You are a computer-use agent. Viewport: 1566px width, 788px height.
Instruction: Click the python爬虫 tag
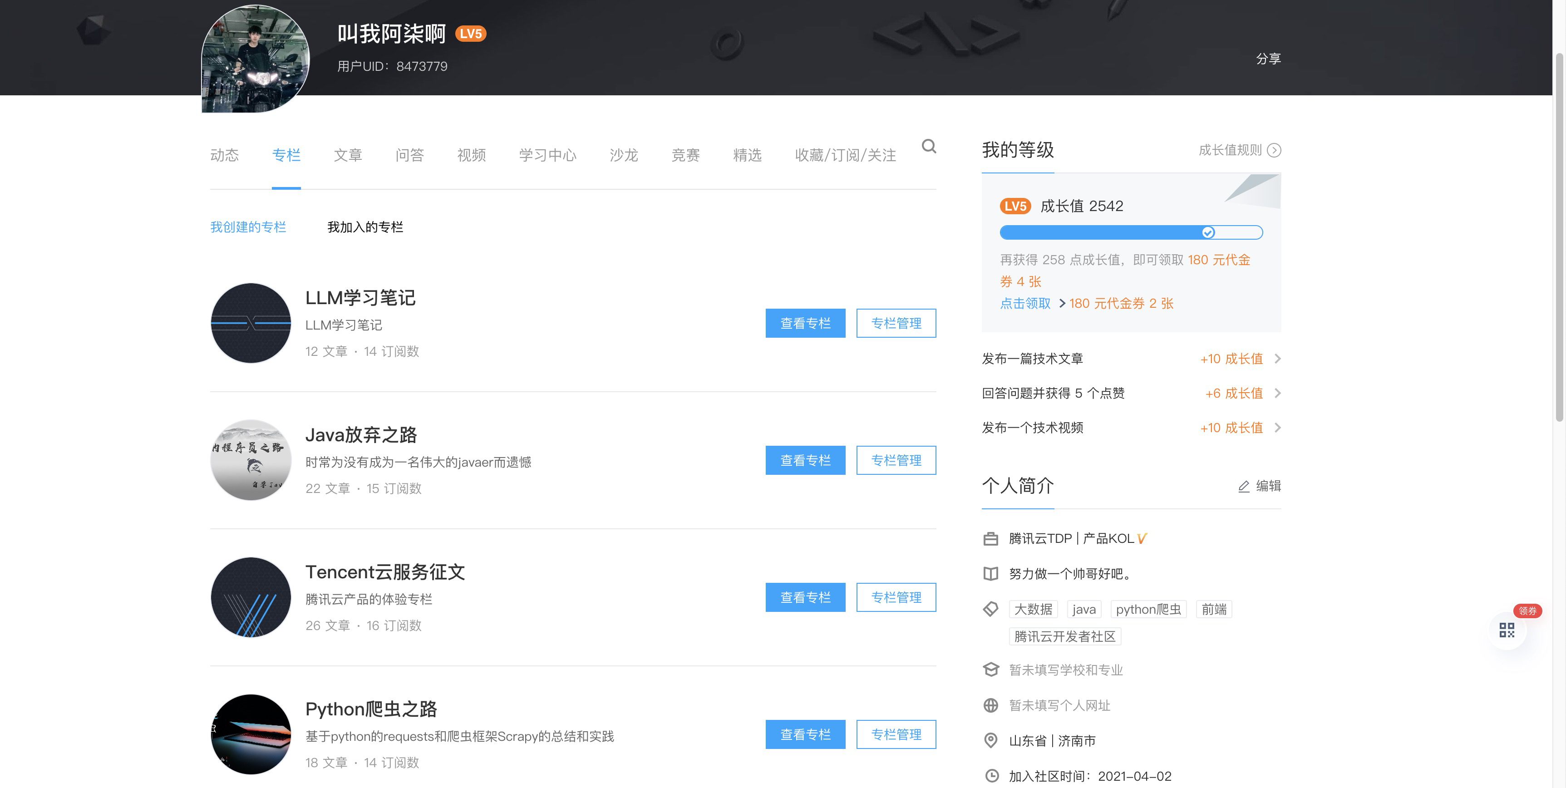(x=1148, y=609)
